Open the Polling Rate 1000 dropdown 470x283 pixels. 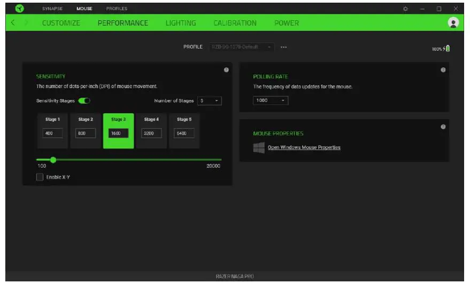271,100
